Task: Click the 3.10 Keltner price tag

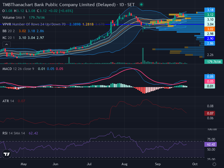Action: click(x=210, y=19)
